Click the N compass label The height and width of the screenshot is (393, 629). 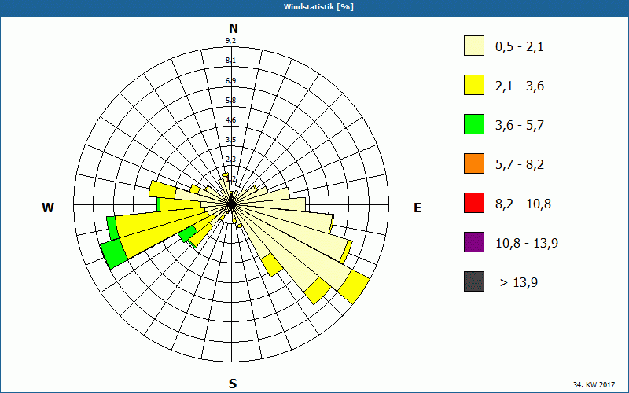(x=233, y=28)
